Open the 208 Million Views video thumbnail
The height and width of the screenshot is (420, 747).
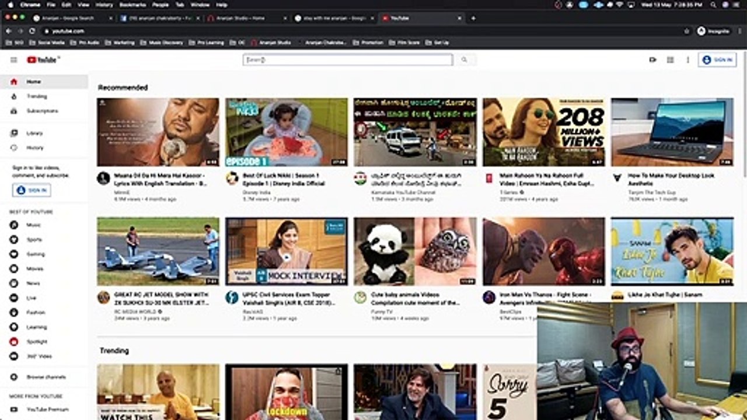pos(544,132)
